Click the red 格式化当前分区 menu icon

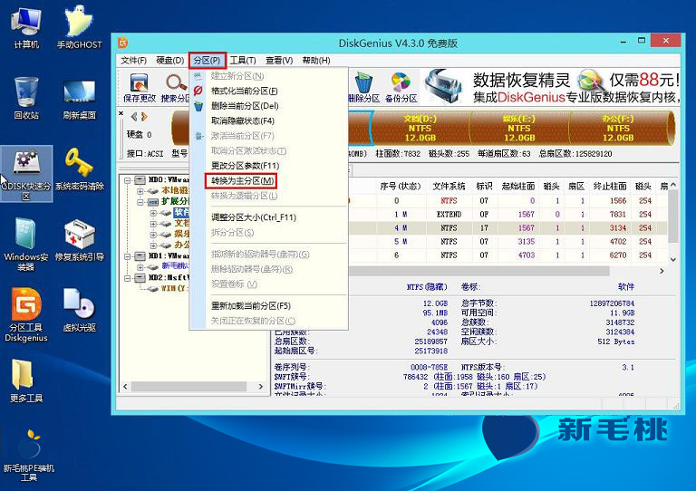(x=198, y=91)
